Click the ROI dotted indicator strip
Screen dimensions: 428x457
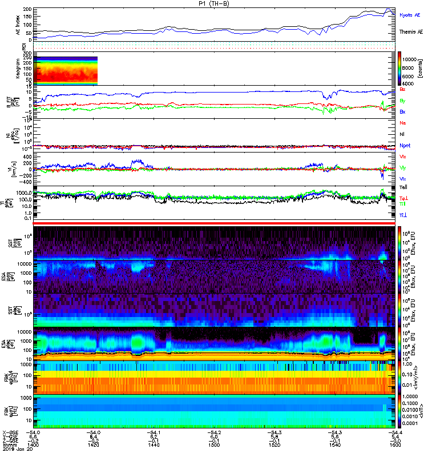coord(215,46)
